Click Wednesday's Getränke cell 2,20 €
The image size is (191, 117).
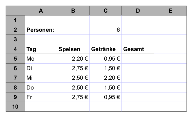[x=105, y=78]
